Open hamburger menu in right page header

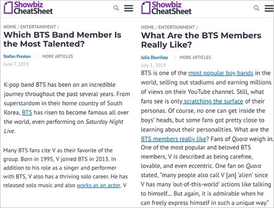coord(269,9)
